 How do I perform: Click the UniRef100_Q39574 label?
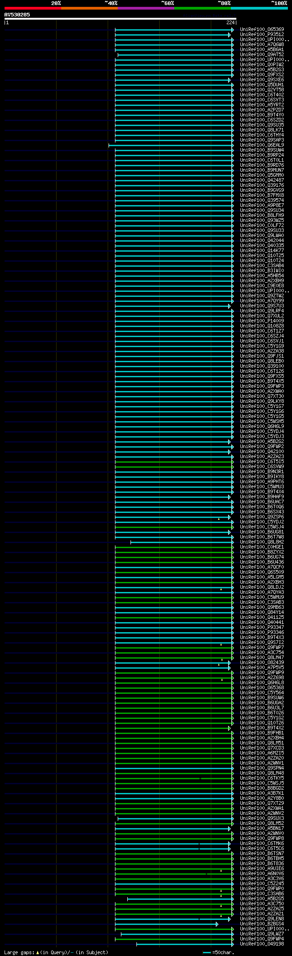pyautogui.click(x=262, y=201)
